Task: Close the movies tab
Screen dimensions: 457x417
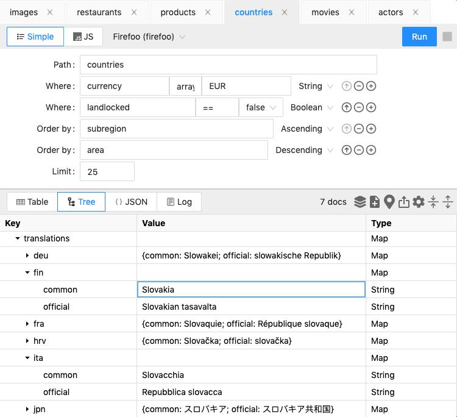Action: (352, 12)
